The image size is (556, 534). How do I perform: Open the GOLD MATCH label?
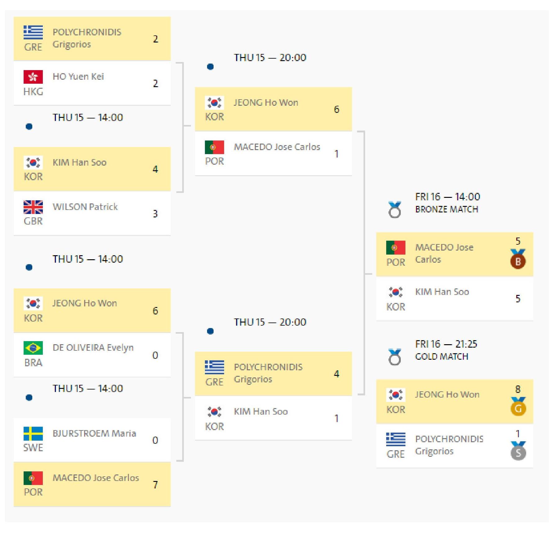click(x=441, y=357)
